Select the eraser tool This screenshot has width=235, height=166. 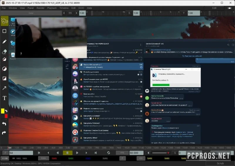pyautogui.click(x=4, y=52)
